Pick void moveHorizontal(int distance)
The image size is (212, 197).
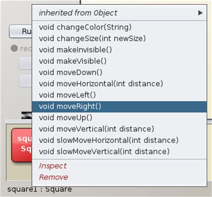[x=119, y=84]
